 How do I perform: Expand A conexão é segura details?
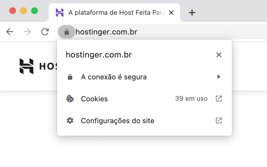click(219, 77)
